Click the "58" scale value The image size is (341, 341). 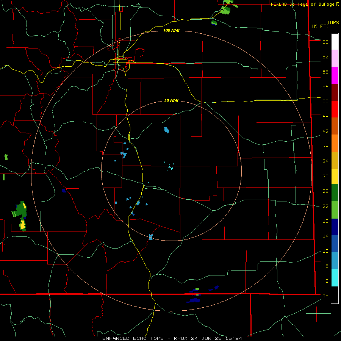pos(325,72)
